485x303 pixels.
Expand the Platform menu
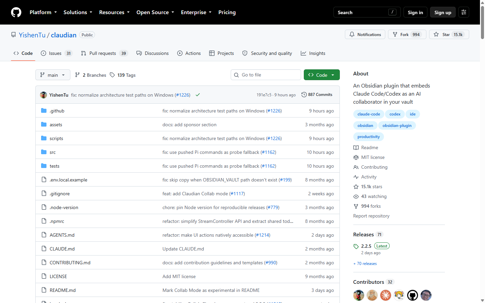coord(43,12)
